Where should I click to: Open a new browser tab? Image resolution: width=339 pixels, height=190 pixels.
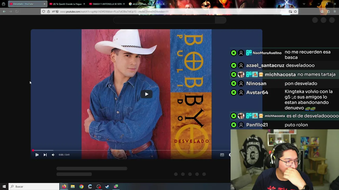(x=170, y=4)
